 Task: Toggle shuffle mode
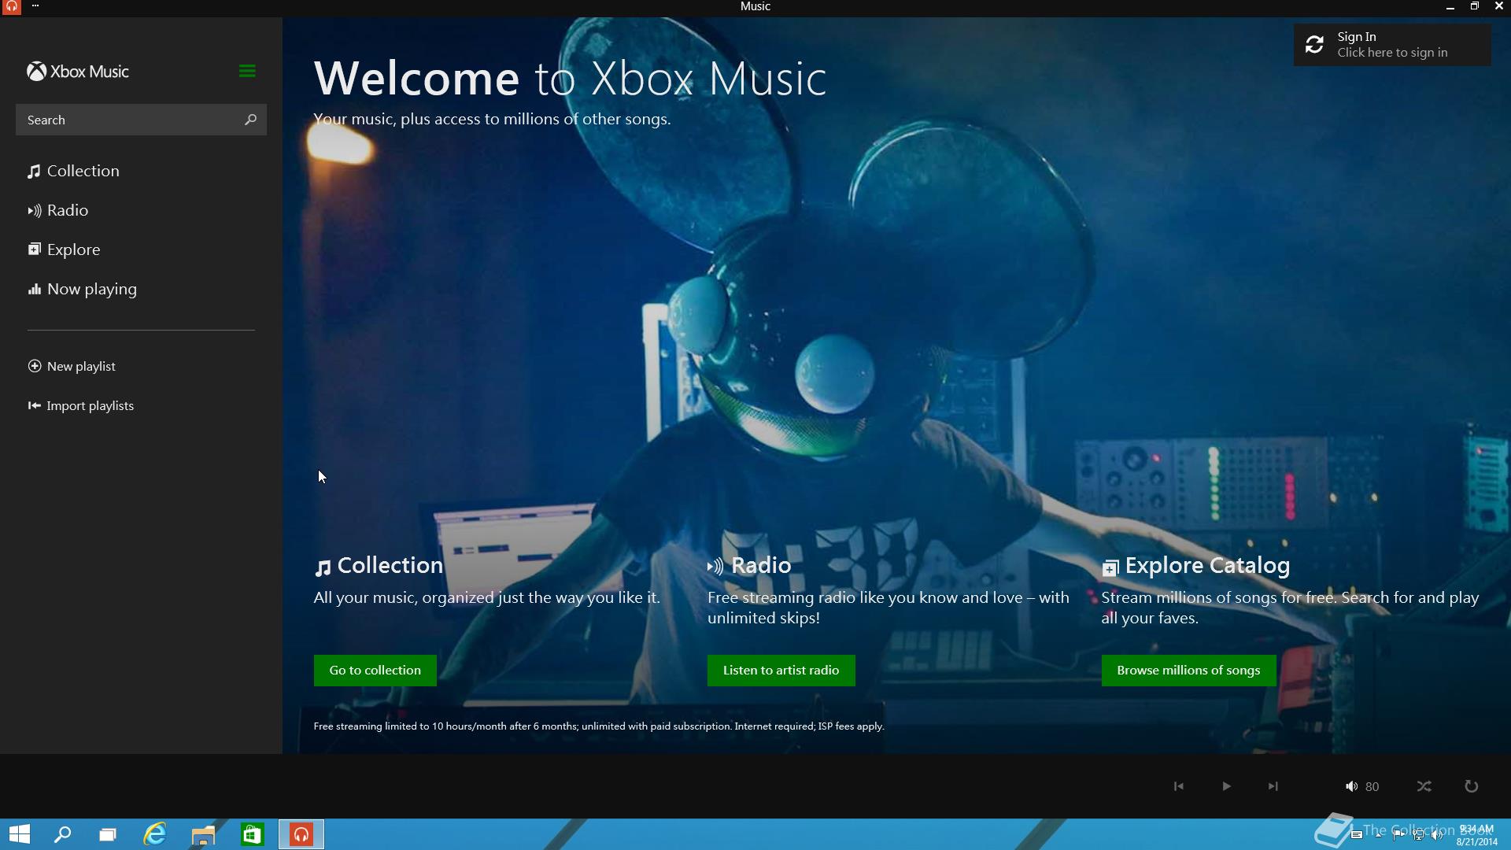[x=1424, y=786]
